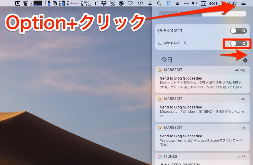Toggle the Notification Center list icon
The height and width of the screenshot is (165, 253).
click(244, 3)
